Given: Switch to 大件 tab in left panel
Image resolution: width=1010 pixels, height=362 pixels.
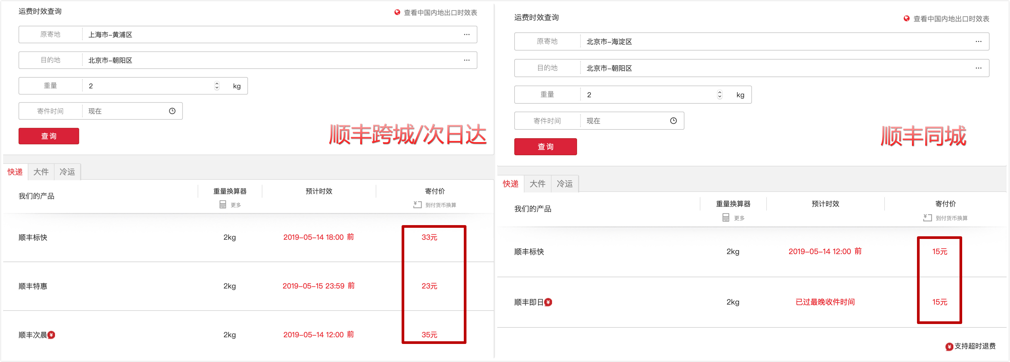Looking at the screenshot, I should point(41,172).
